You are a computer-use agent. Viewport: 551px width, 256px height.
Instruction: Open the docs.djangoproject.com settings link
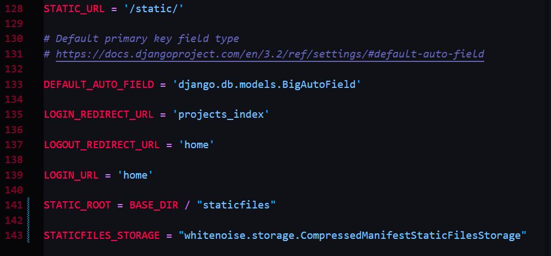[270, 54]
